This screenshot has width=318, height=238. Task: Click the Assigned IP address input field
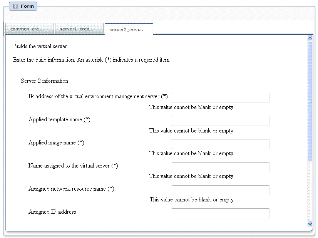tap(220, 213)
